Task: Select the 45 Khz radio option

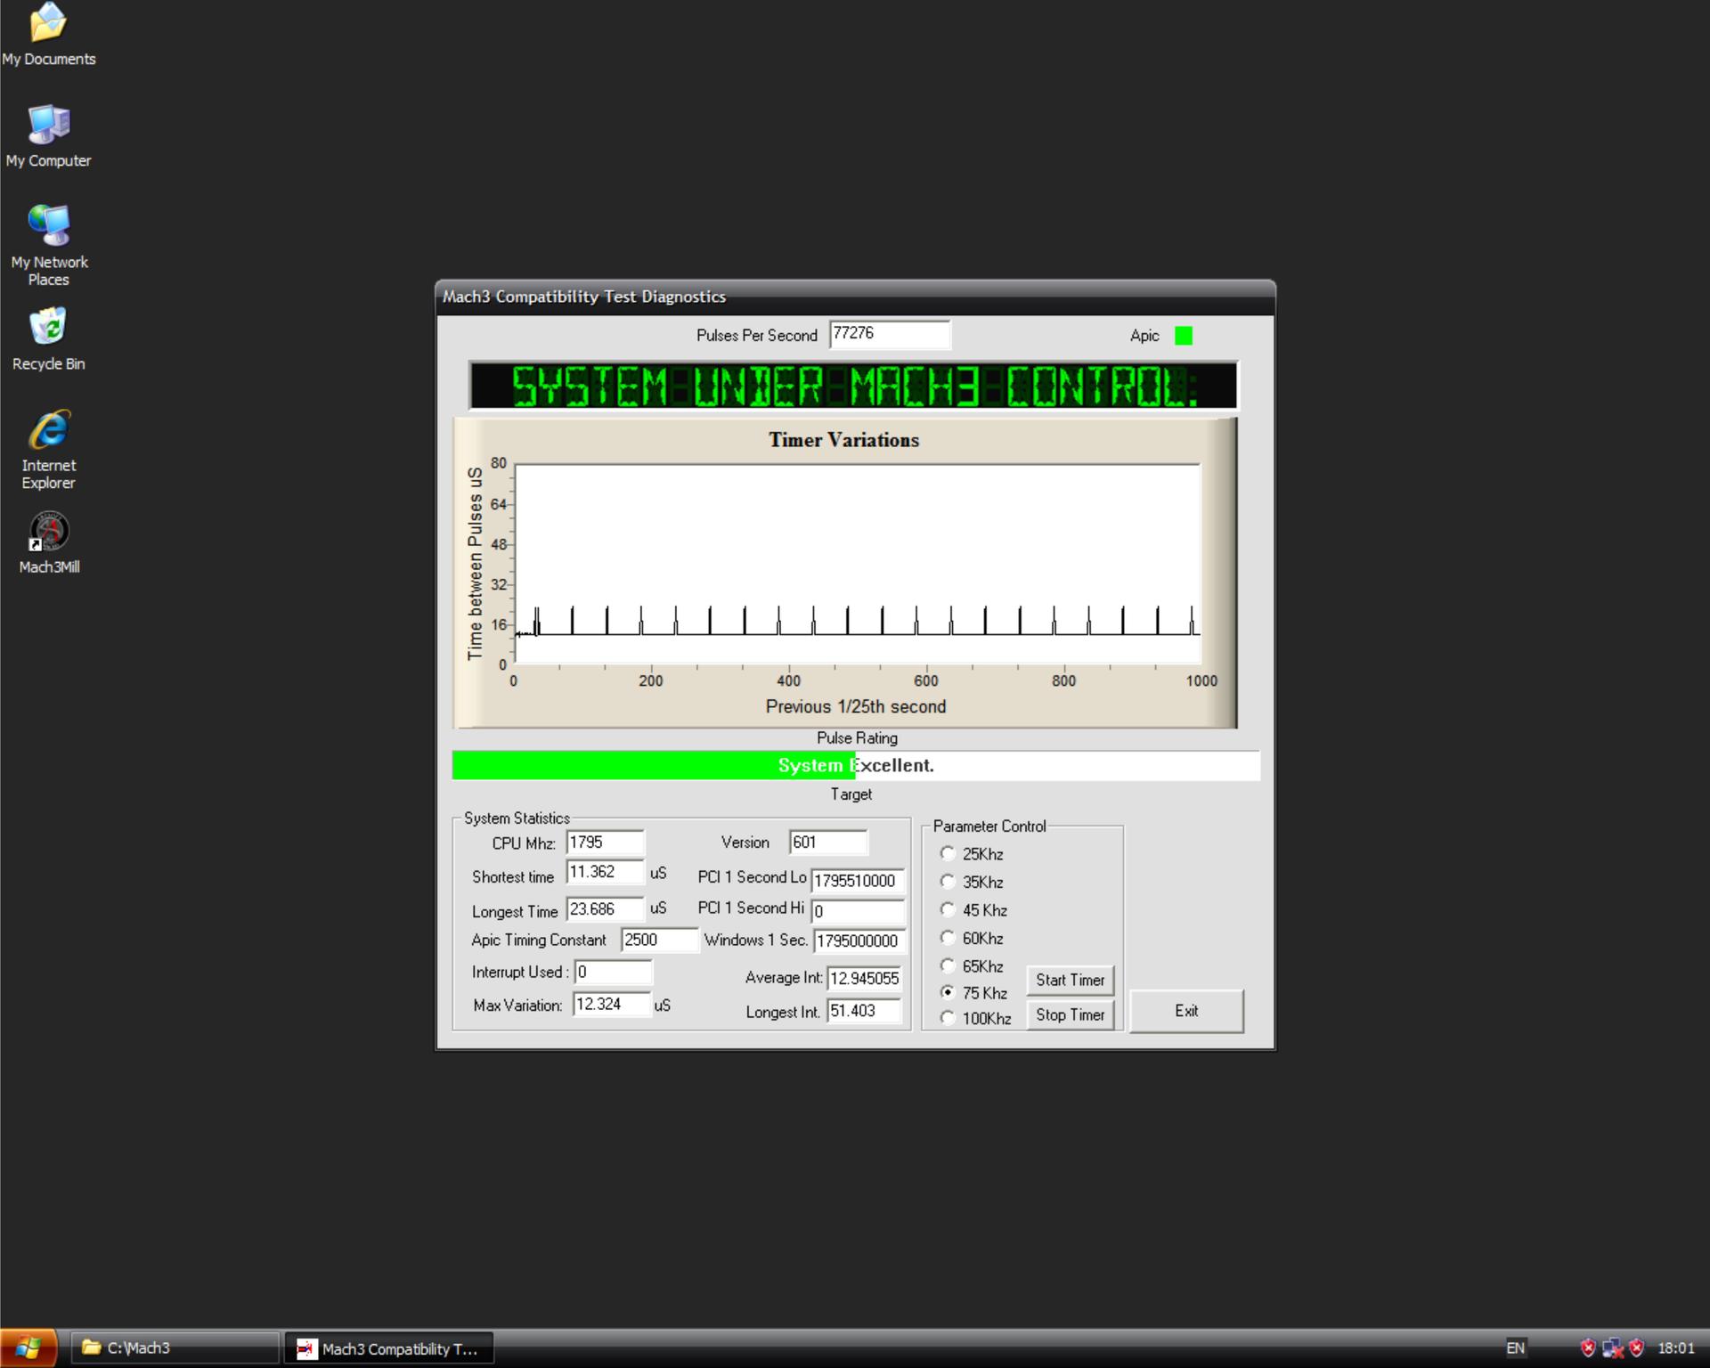Action: 948,909
